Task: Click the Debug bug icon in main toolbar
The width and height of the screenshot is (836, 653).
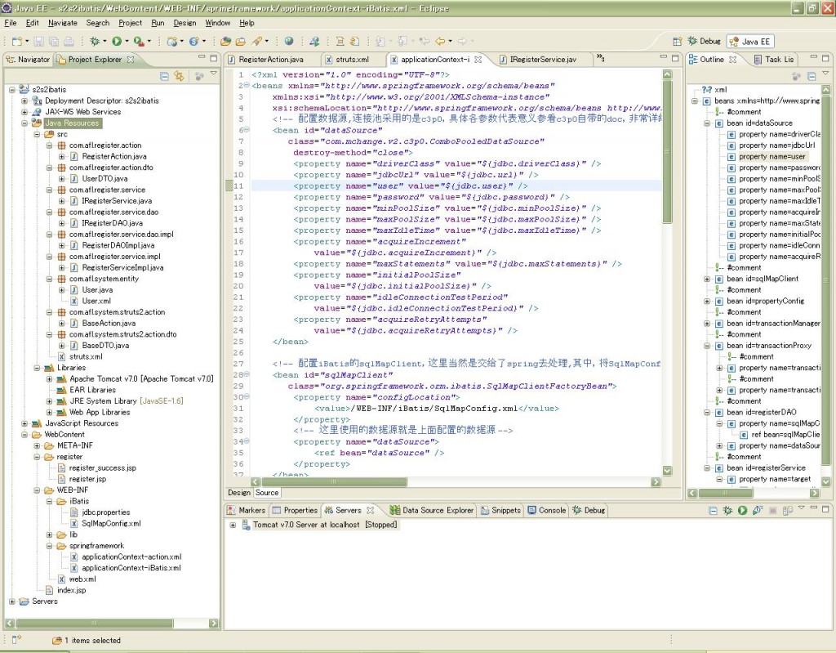Action: [x=95, y=41]
